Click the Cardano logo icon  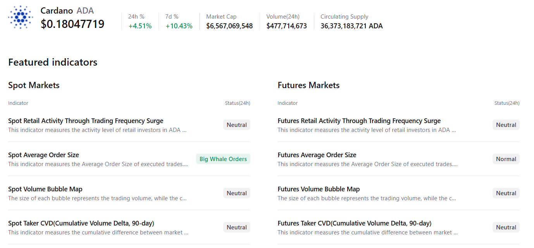pyautogui.click(x=21, y=17)
